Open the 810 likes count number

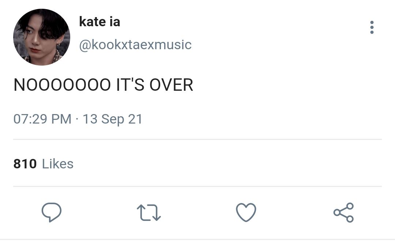tap(25, 164)
